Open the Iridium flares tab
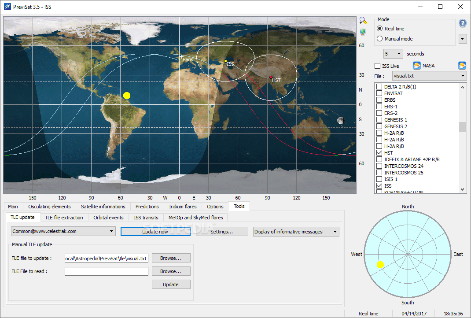This screenshot has height=318, width=471. point(183,207)
